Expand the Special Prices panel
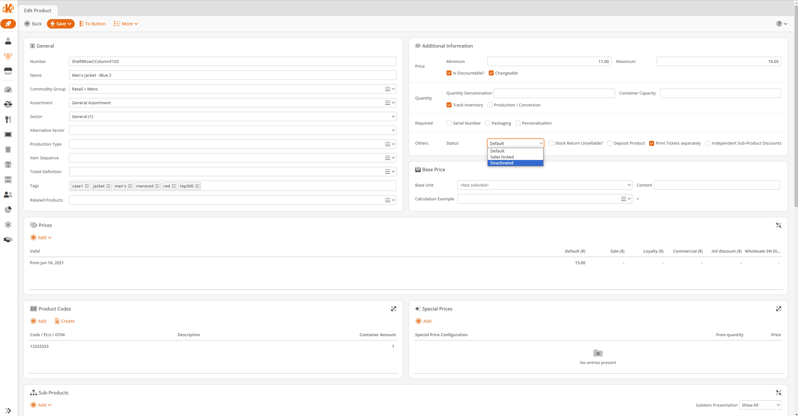Viewport: 798px width, 416px height. point(778,309)
